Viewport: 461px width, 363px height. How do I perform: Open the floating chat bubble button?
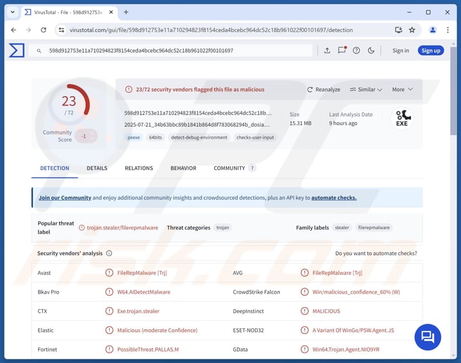[428, 336]
